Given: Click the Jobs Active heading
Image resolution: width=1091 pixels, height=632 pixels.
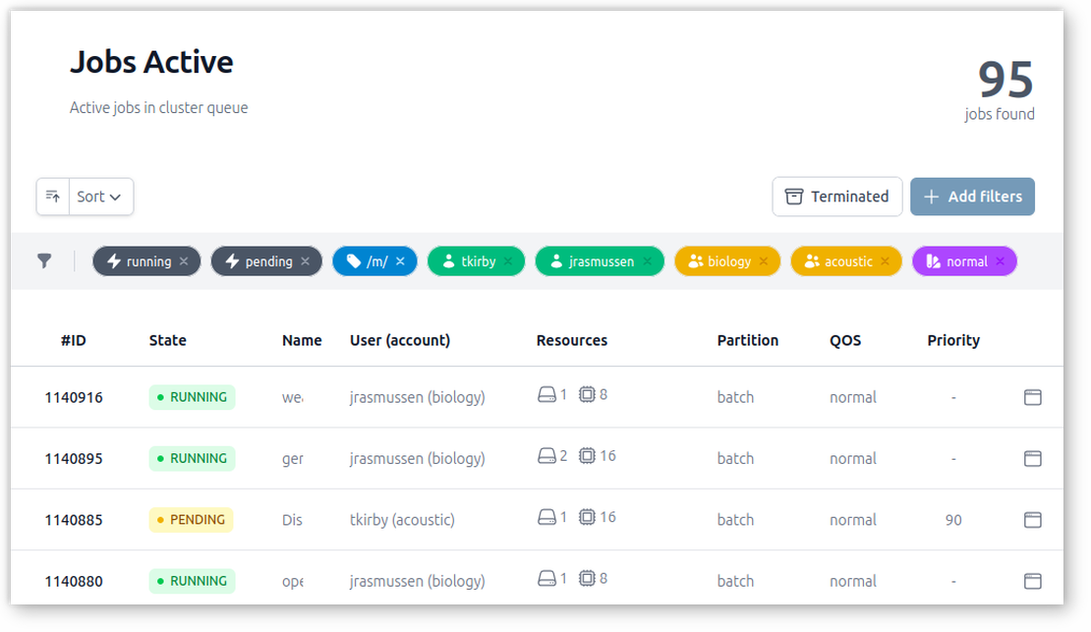Looking at the screenshot, I should (151, 62).
